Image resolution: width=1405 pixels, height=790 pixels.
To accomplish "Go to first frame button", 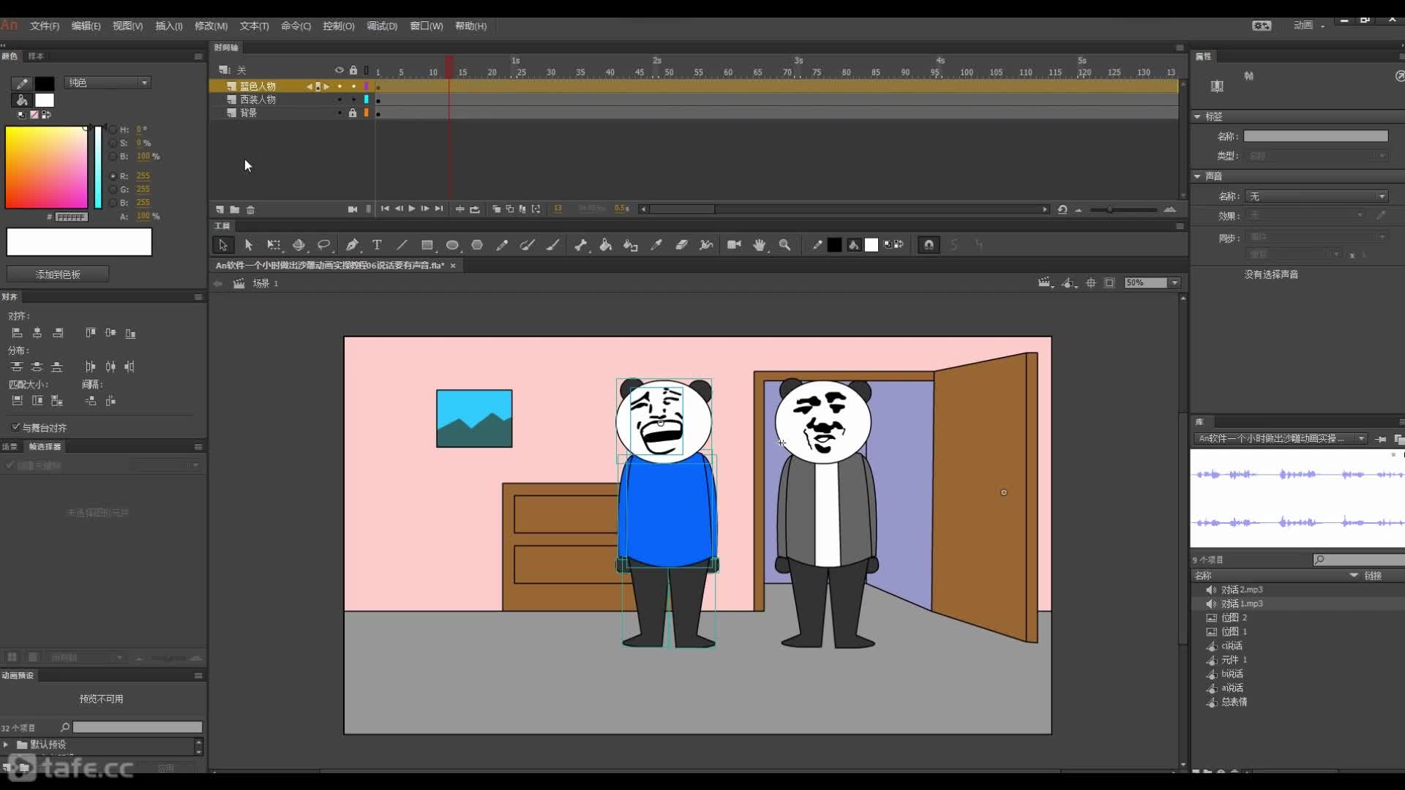I will pyautogui.click(x=385, y=209).
